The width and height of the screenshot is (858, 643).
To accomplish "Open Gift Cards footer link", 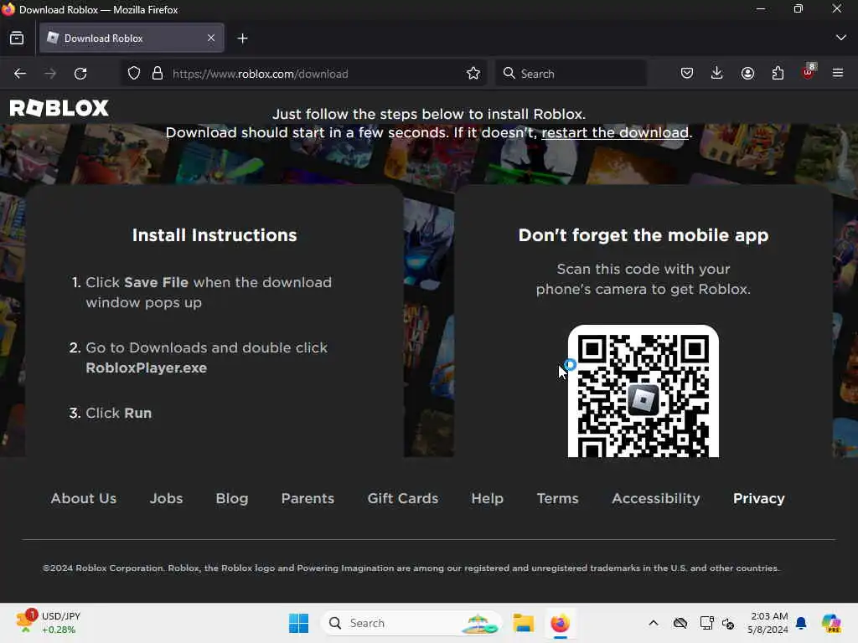I will coord(403,499).
